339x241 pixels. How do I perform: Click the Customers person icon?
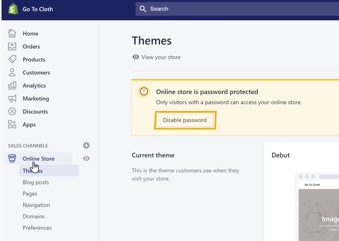(12, 72)
